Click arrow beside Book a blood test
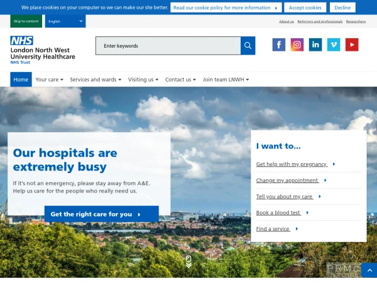This screenshot has height=301, width=377. (307, 213)
